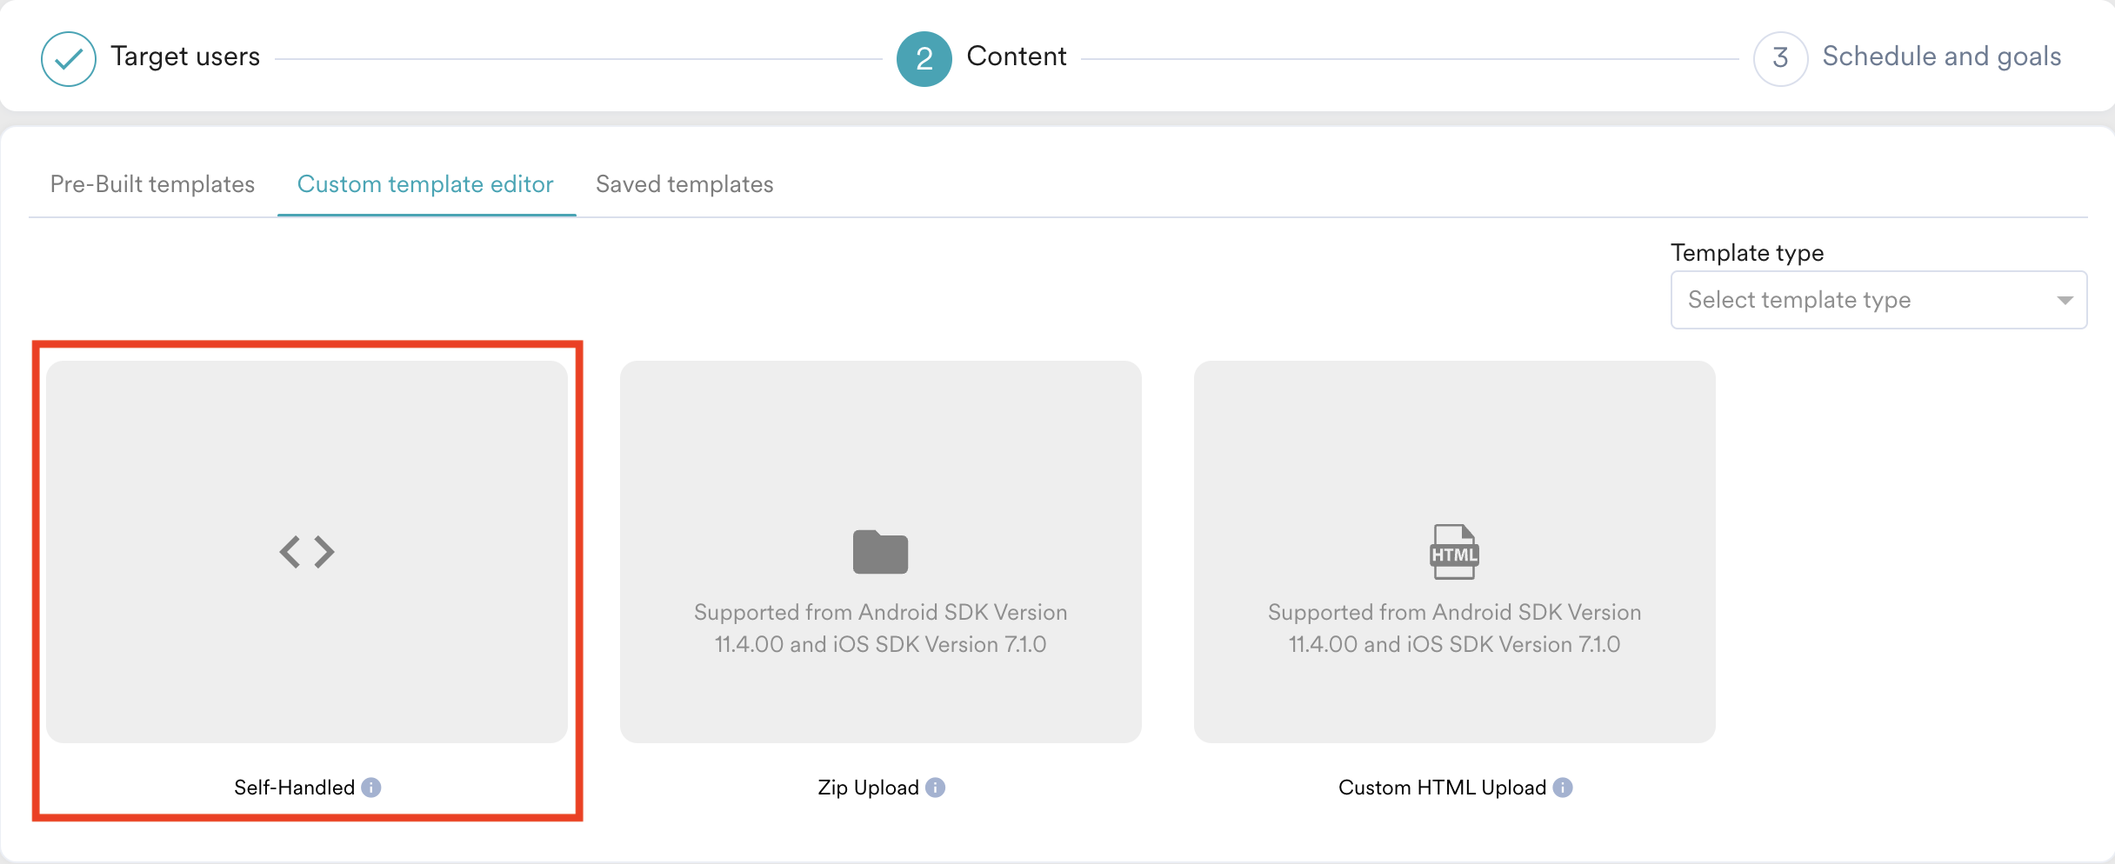The height and width of the screenshot is (864, 2115).
Task: Go back to Target users step
Action: (x=185, y=56)
